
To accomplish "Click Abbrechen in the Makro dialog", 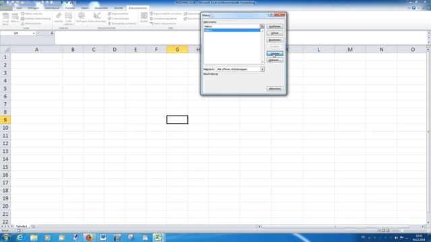I will click(275, 89).
